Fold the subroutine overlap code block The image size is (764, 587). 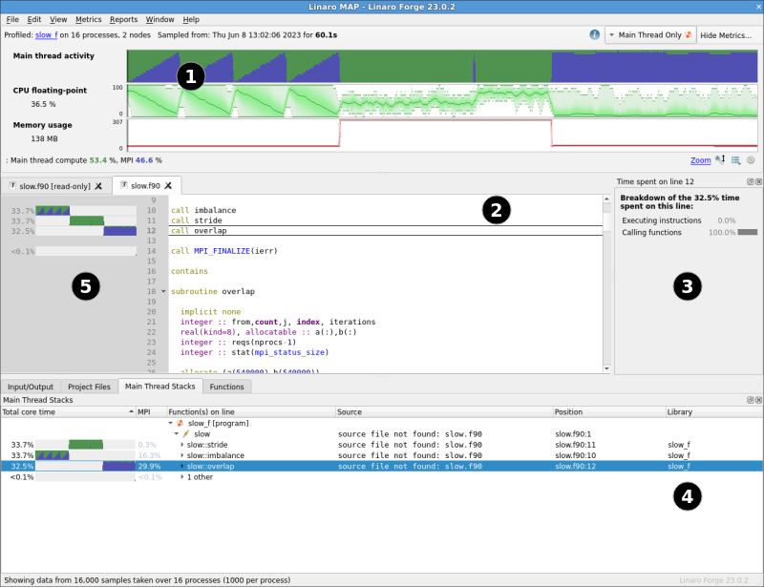[163, 291]
